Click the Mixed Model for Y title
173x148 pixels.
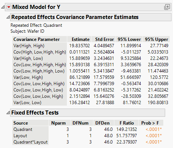pos(36,7)
